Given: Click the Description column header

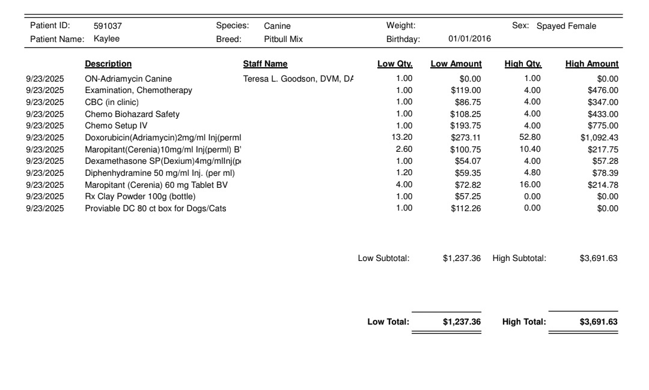Looking at the screenshot, I should (108, 64).
